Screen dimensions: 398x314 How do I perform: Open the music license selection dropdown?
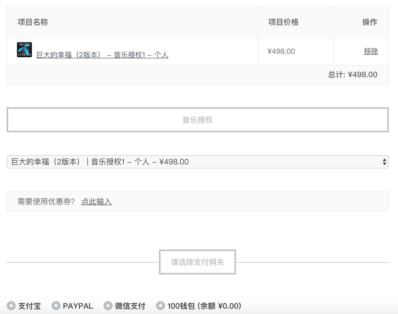click(x=197, y=162)
